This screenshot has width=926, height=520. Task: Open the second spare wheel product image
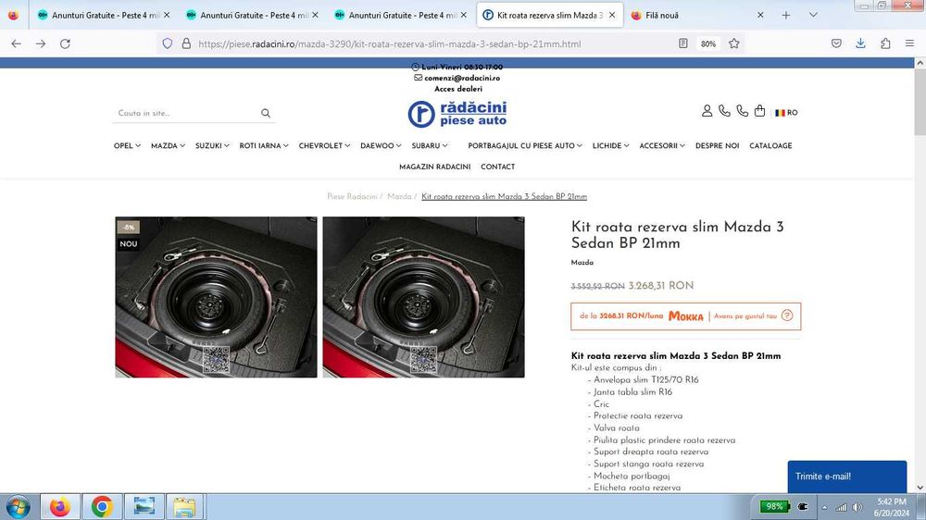(x=423, y=297)
